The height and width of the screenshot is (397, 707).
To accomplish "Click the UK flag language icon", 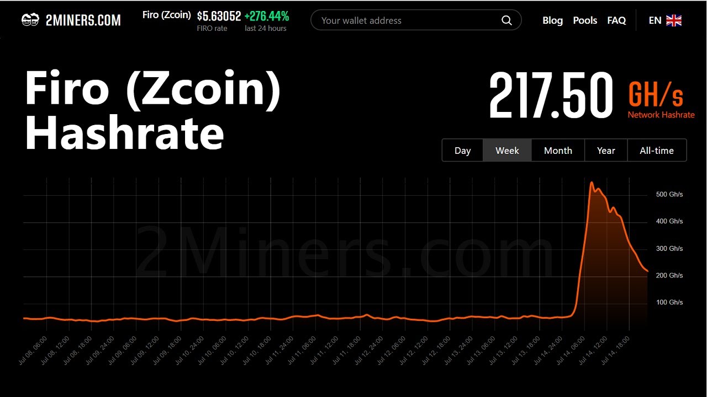I will (674, 20).
